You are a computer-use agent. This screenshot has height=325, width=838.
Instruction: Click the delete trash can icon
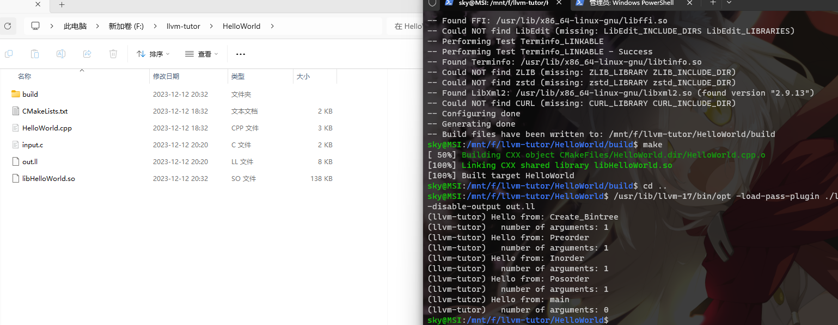(x=113, y=54)
